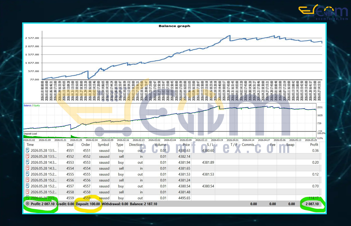Screen dimensions: 351x226
Task: Click the 1 077.00 y-axis label
Action: pyautogui.click(x=32, y=63)
